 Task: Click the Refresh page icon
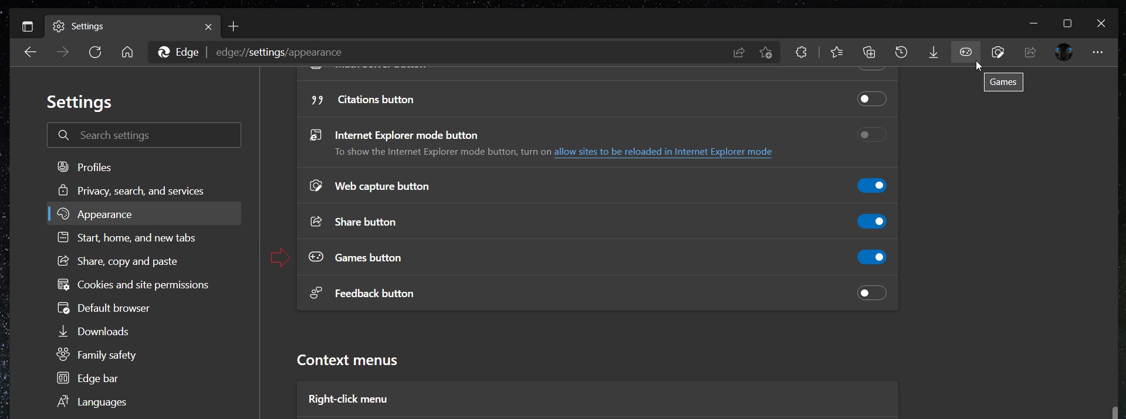[x=95, y=52]
